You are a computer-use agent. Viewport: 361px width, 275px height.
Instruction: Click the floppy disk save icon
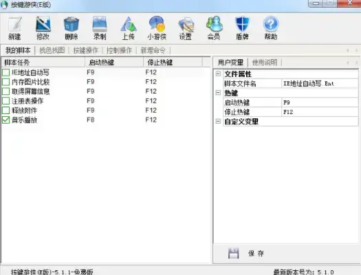[234, 253]
